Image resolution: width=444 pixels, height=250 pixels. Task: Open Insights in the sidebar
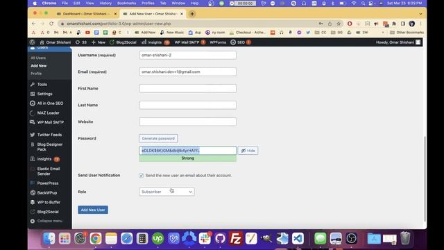44,159
